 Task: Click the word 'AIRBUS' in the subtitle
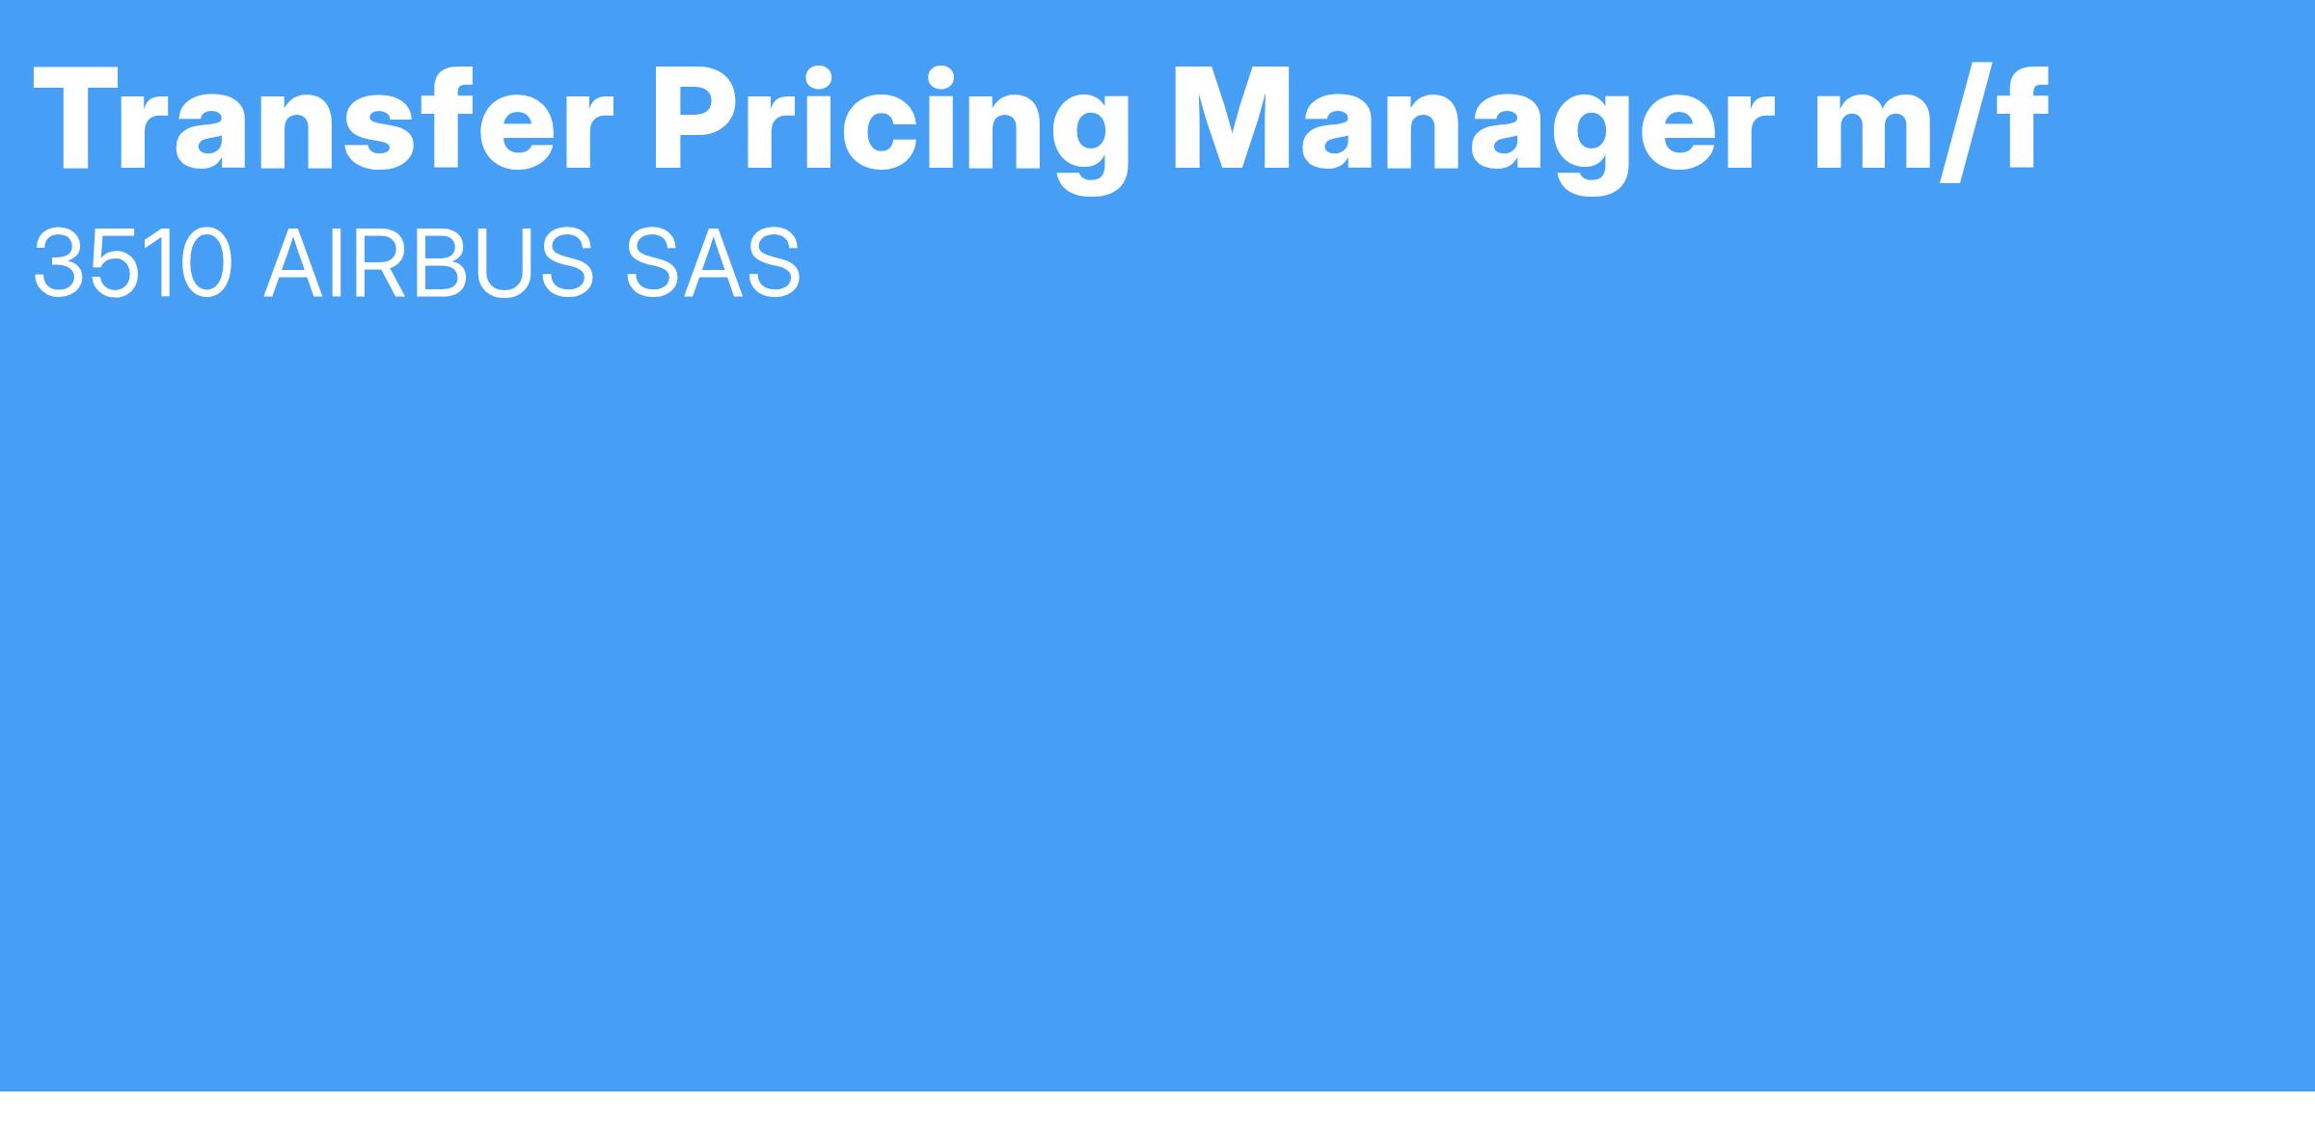pyautogui.click(x=428, y=263)
